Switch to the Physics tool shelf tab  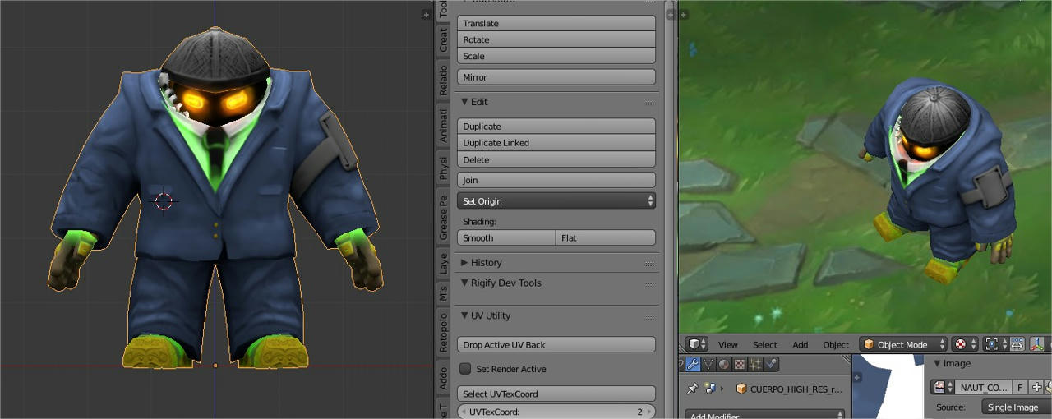click(443, 168)
